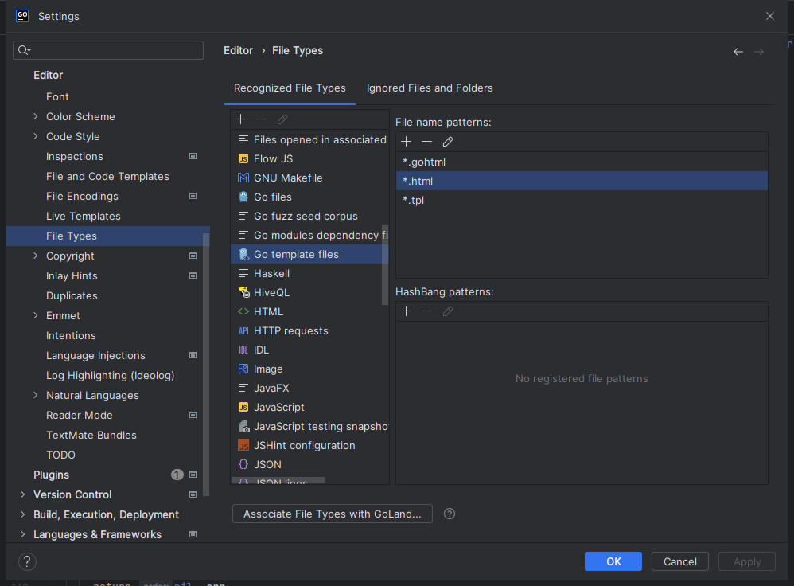The height and width of the screenshot is (586, 794).
Task: Click add icon in File name patterns toolbar
Action: [x=406, y=142]
